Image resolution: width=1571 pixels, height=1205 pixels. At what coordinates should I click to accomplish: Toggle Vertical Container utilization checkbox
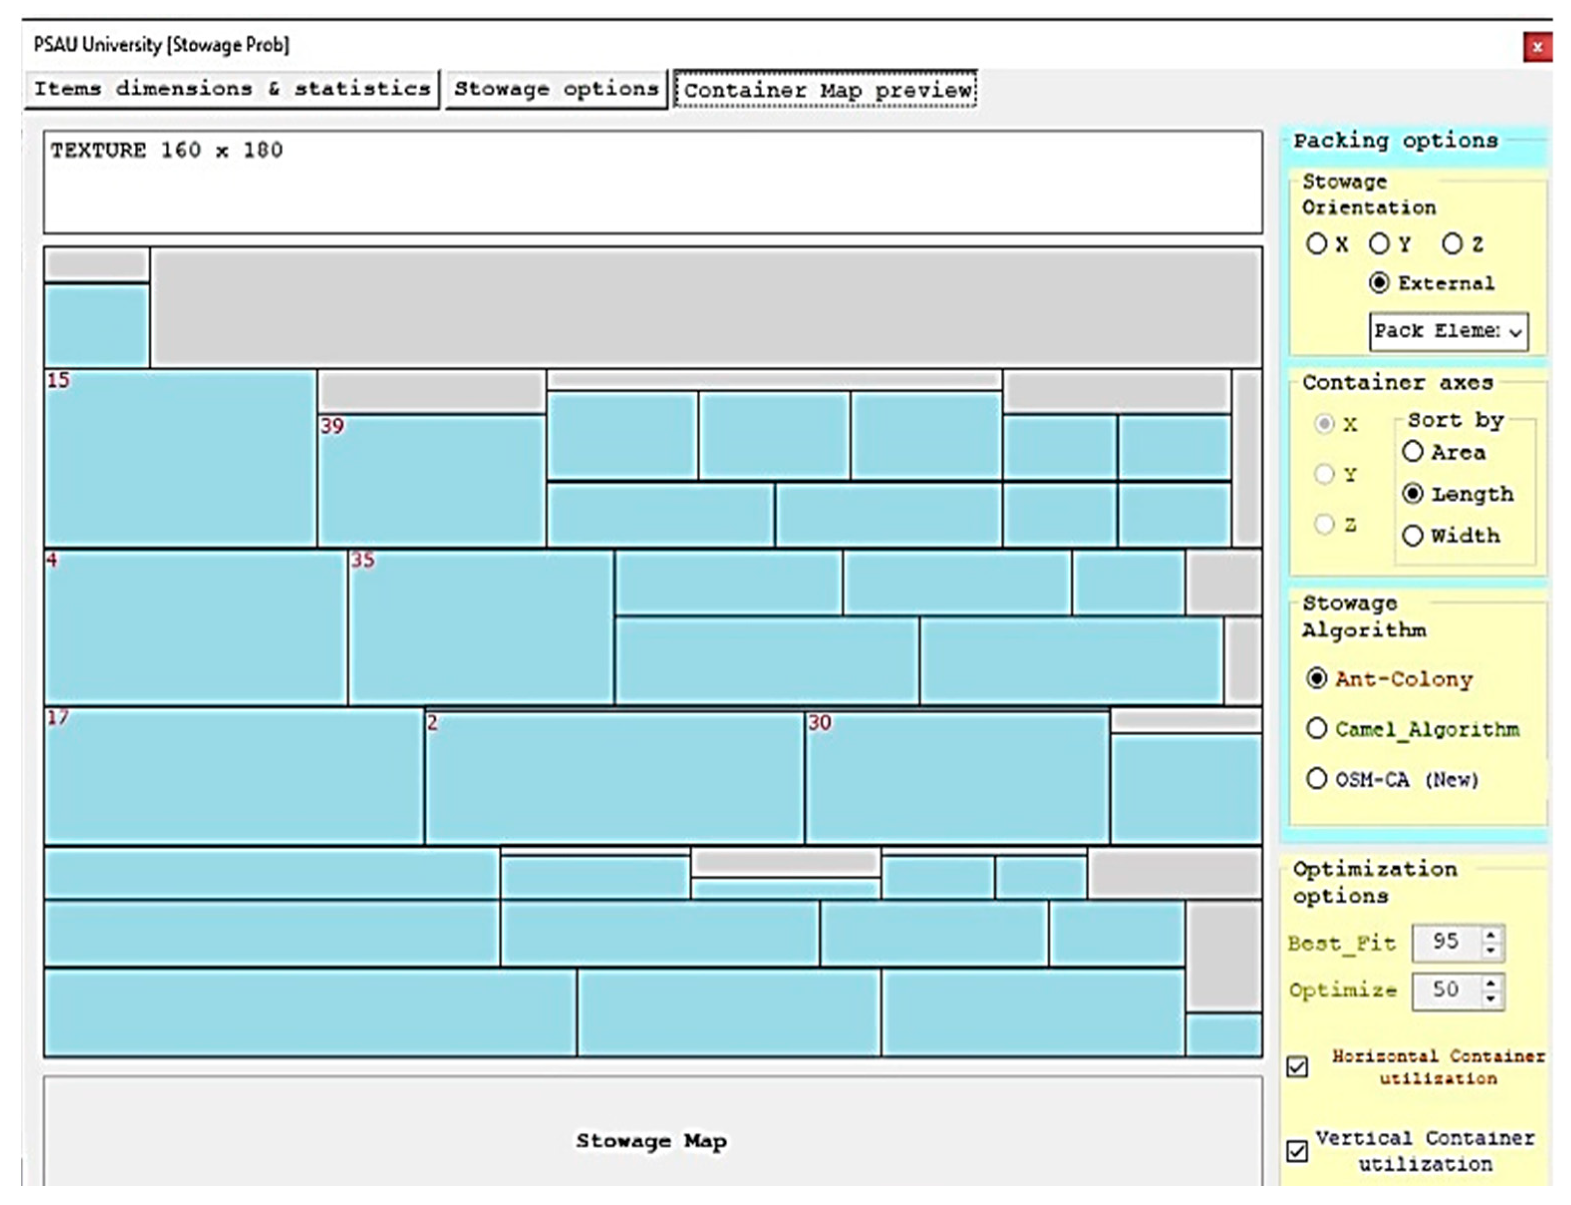pyautogui.click(x=1297, y=1151)
